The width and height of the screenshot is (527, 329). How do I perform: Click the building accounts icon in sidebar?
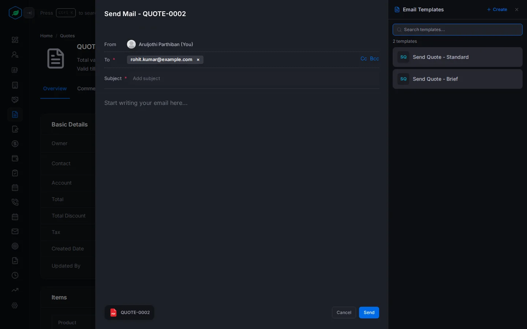(x=15, y=85)
